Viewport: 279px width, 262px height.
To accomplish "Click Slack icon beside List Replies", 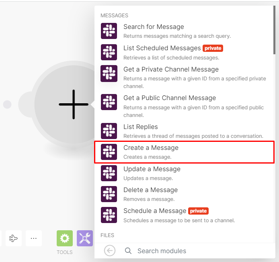I will point(109,131).
